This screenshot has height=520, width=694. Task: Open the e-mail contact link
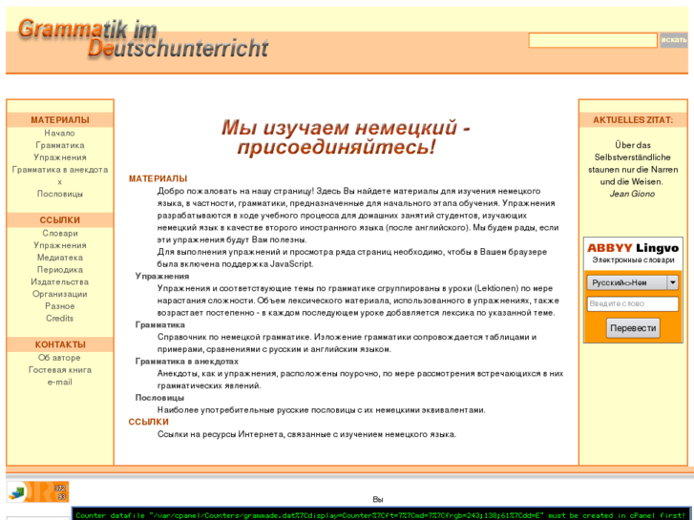(60, 382)
